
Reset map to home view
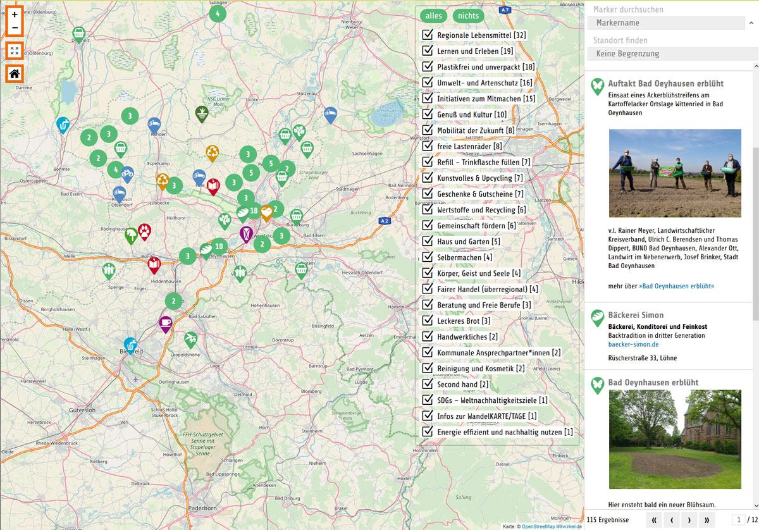[15, 73]
